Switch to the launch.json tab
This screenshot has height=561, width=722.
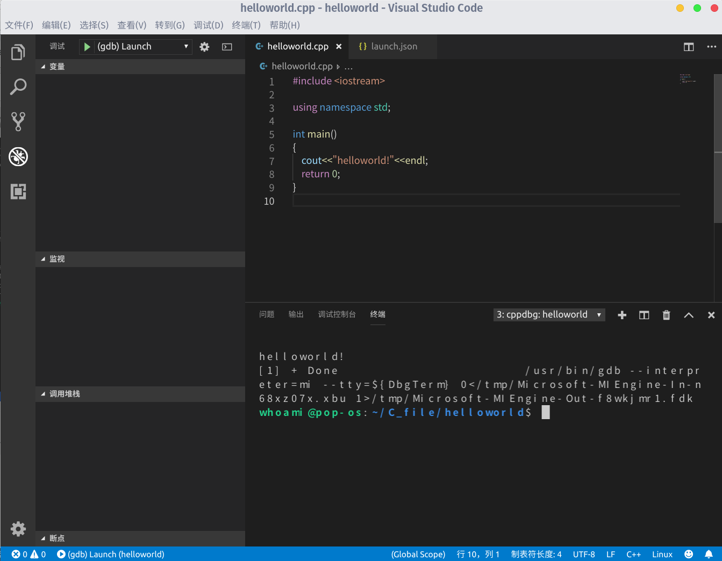(x=392, y=47)
